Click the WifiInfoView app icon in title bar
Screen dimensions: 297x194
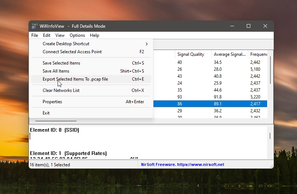coord(34,26)
